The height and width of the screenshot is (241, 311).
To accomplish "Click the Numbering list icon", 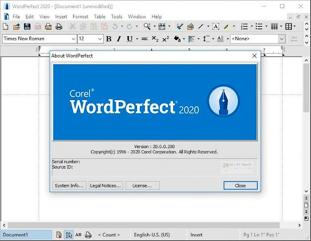I will tap(244, 26).
